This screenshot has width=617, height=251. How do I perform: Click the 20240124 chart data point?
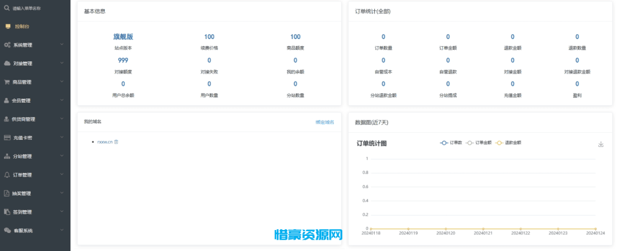pos(595,229)
